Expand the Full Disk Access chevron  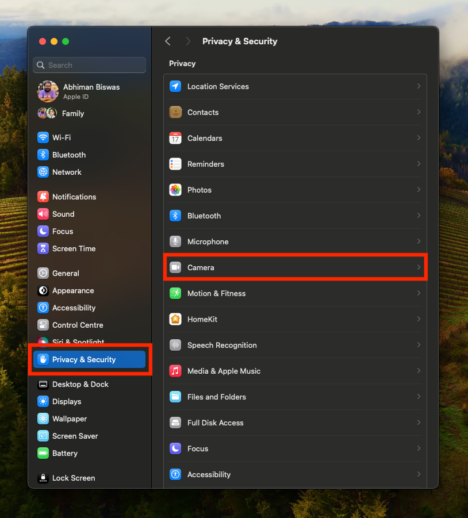(419, 423)
